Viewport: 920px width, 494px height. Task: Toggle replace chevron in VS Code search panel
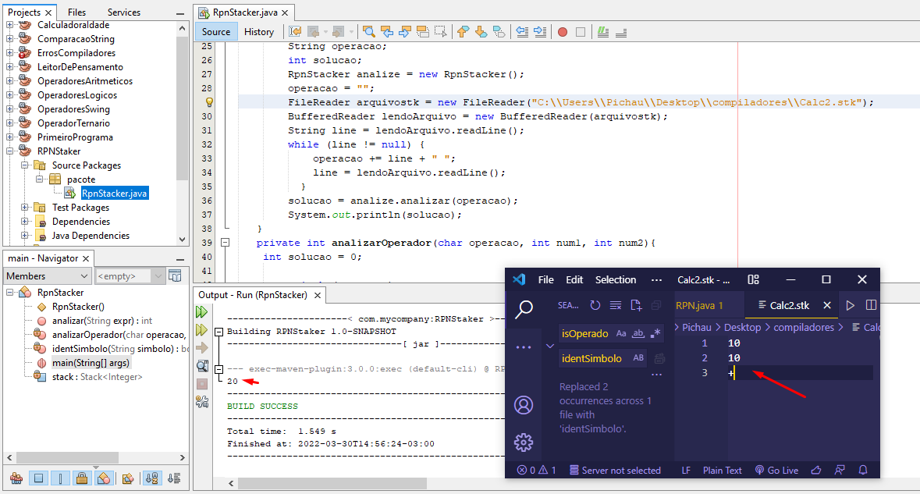[x=550, y=347]
